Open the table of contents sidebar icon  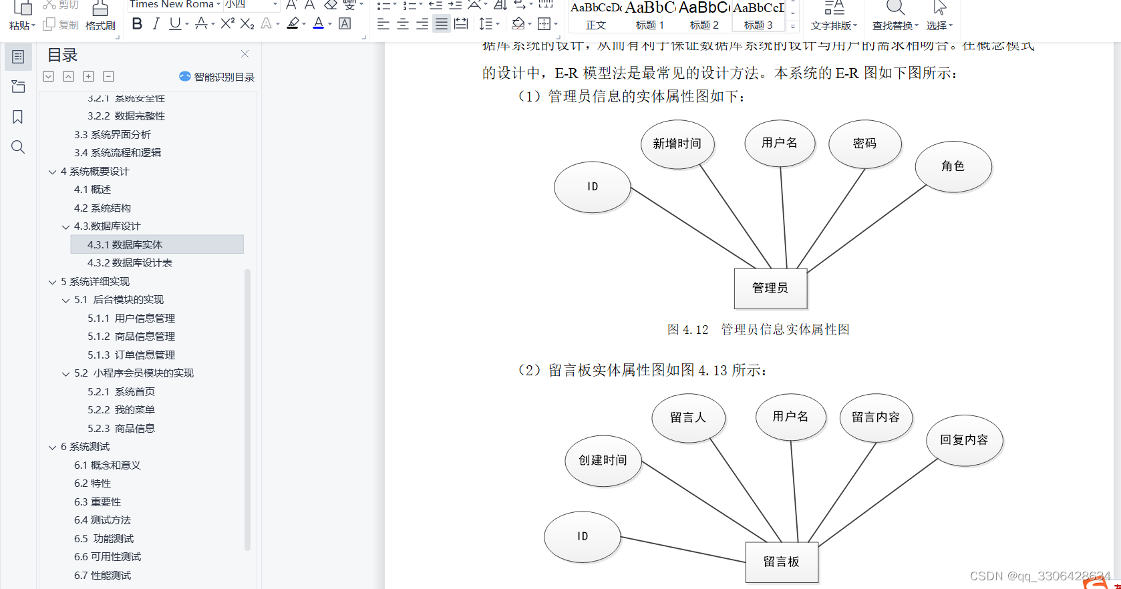coord(18,57)
